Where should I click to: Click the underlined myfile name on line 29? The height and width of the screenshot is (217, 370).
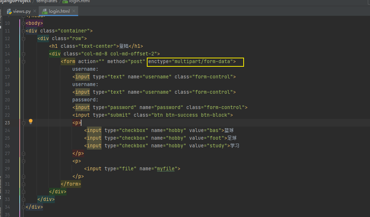166,169
